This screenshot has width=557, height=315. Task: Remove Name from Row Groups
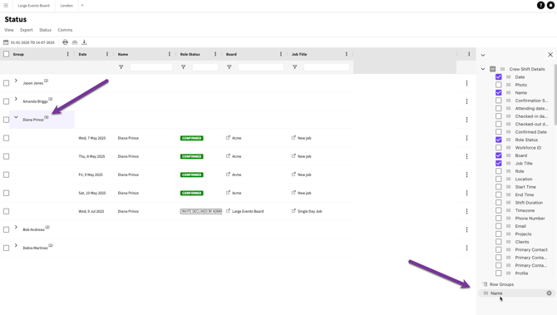[549, 293]
